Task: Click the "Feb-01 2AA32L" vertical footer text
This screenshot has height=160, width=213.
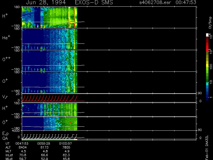Action: coord(207,147)
